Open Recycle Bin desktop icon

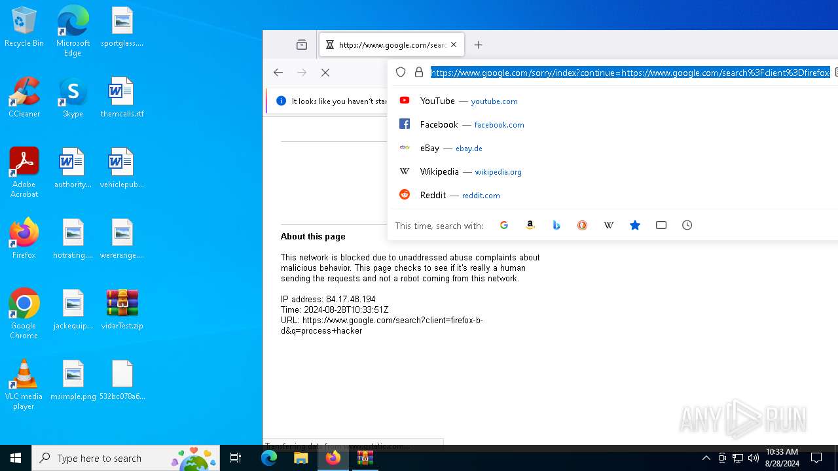click(x=24, y=27)
